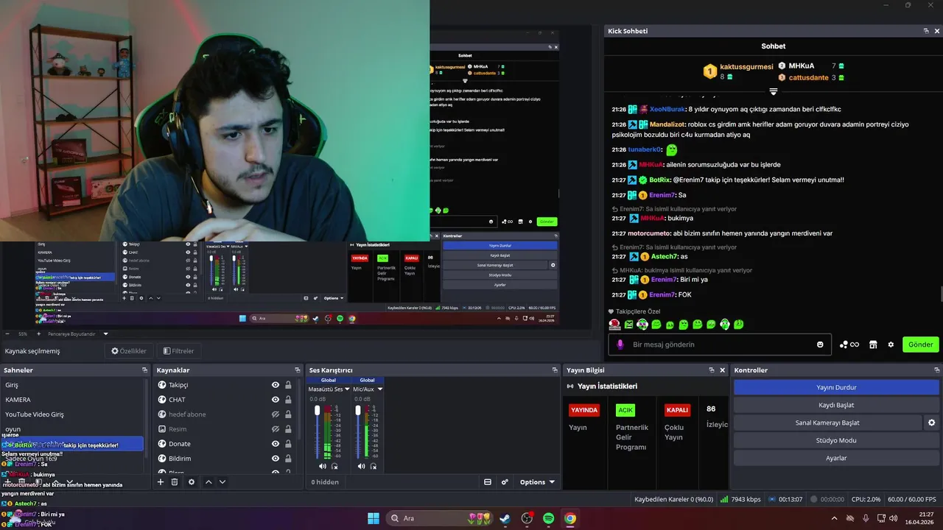Screen dimensions: 943x530
Task: Open Özellikler for selected source
Action: [129, 351]
